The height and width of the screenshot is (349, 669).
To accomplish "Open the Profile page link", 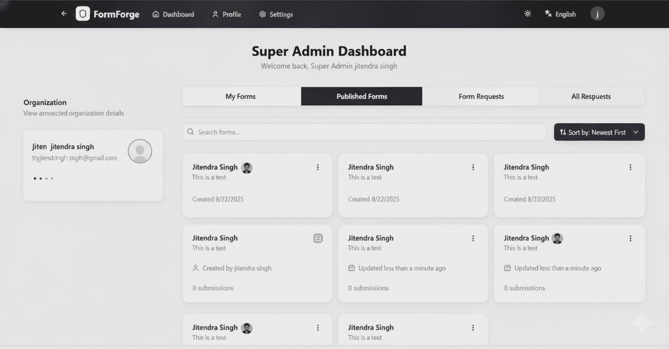I will click(x=227, y=14).
